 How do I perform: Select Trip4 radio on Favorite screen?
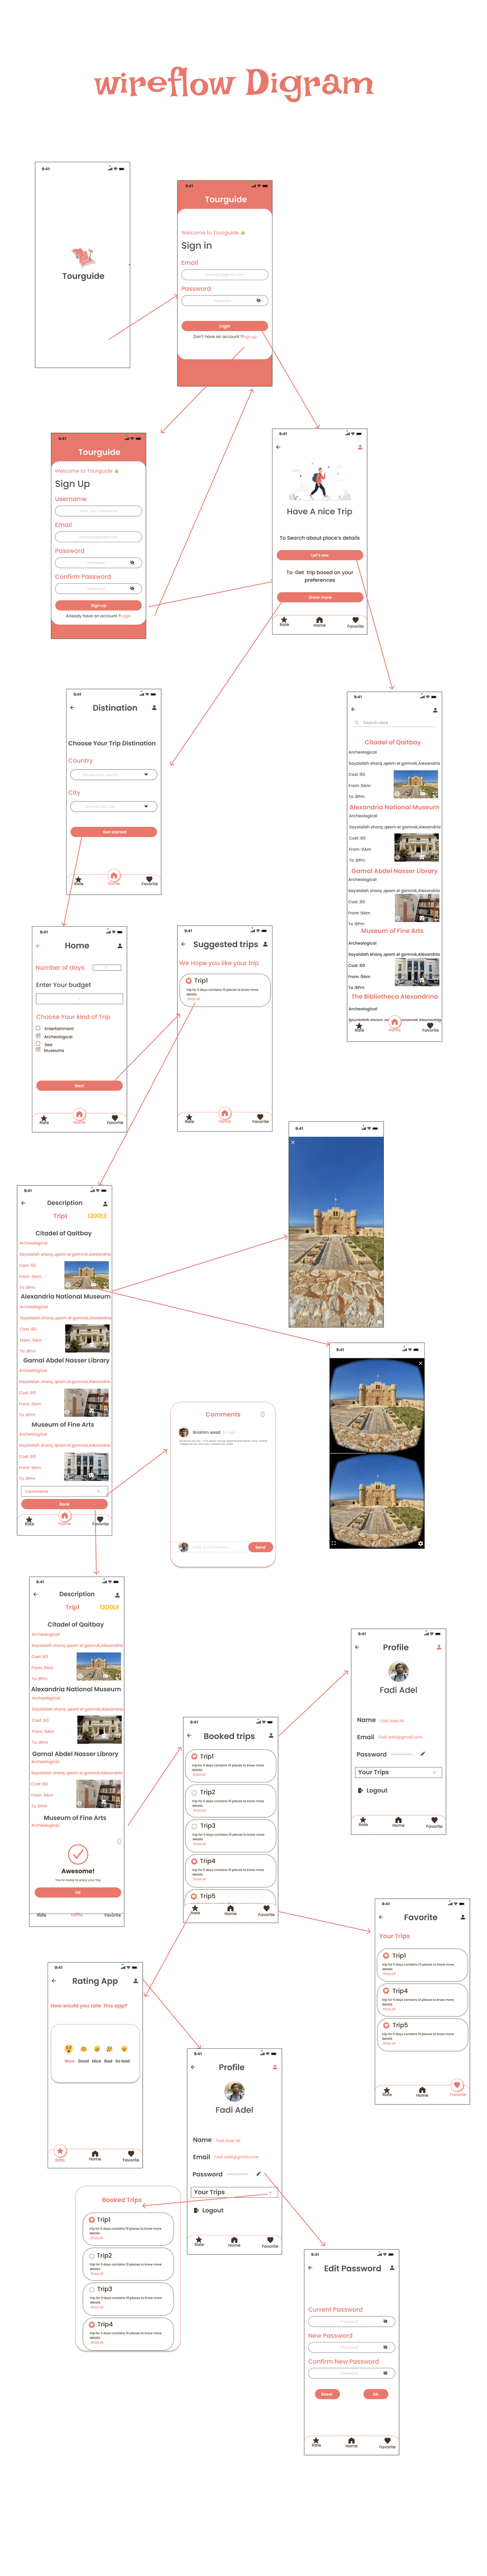pyautogui.click(x=387, y=1990)
